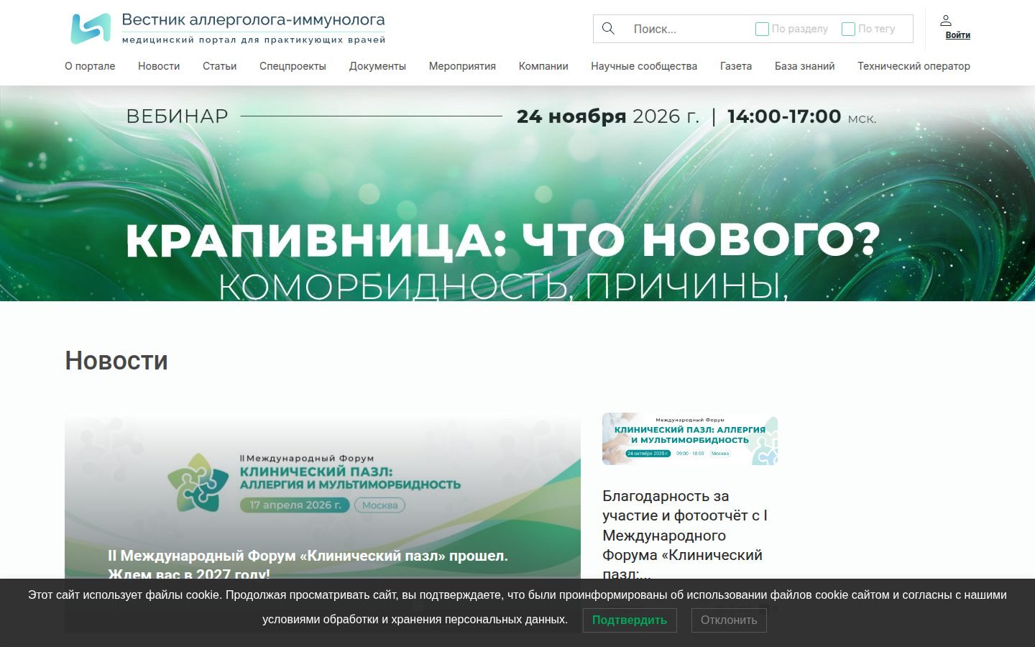Decline cookies with 'Отклонить' button
The image size is (1035, 647).
pos(729,620)
